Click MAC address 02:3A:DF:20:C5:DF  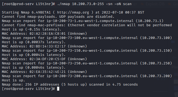tap(48, 59)
